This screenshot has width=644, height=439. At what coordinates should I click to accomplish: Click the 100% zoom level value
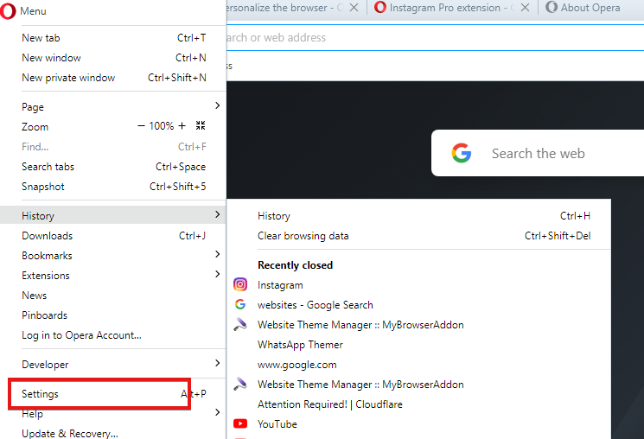click(x=162, y=126)
